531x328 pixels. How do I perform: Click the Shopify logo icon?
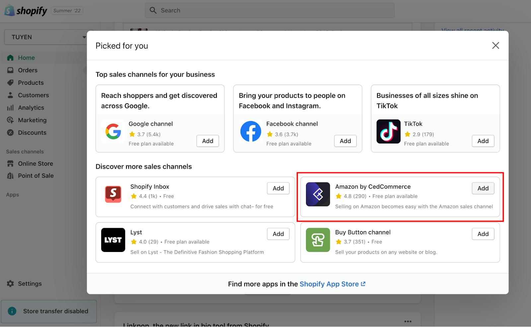pyautogui.click(x=9, y=10)
